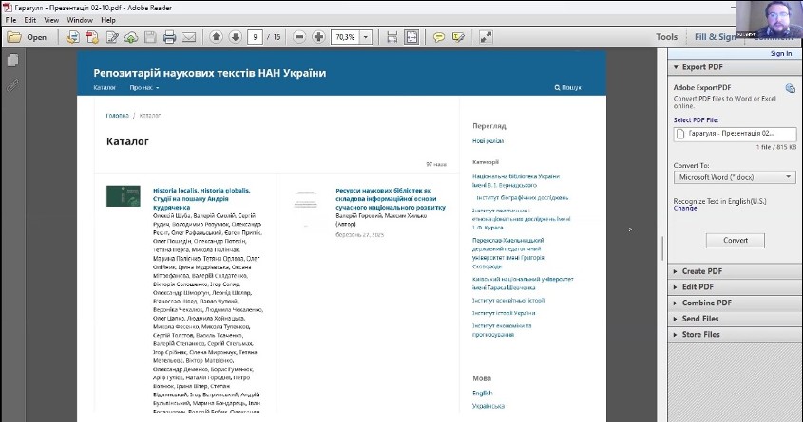Click the email envelope icon
Viewport: 803px width, 422px height.
click(x=188, y=37)
